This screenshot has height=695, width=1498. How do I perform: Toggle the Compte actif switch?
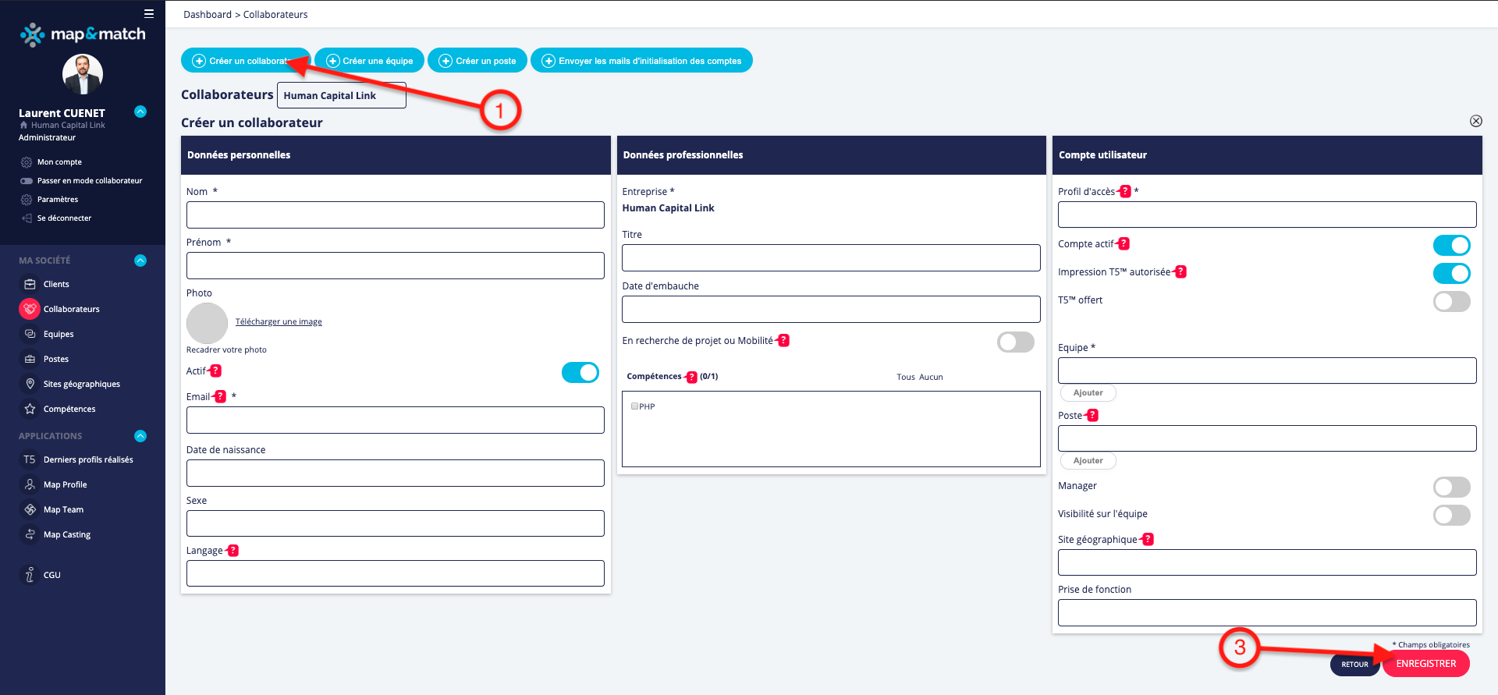(1452, 246)
